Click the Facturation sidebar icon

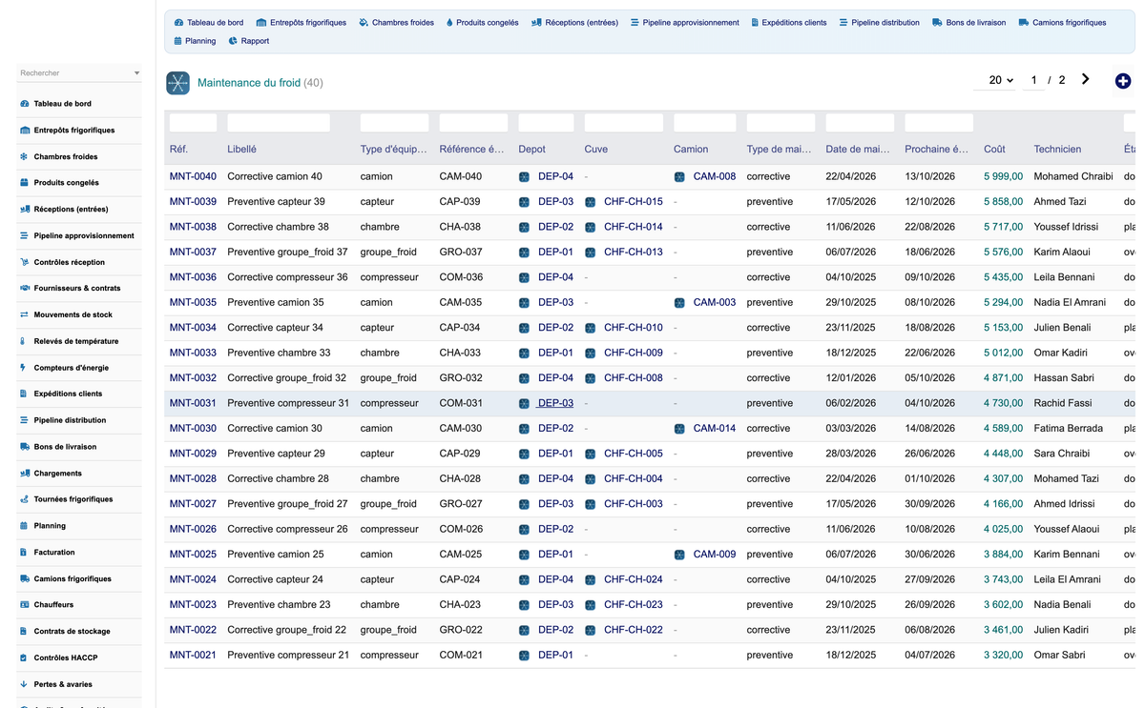pos(24,552)
